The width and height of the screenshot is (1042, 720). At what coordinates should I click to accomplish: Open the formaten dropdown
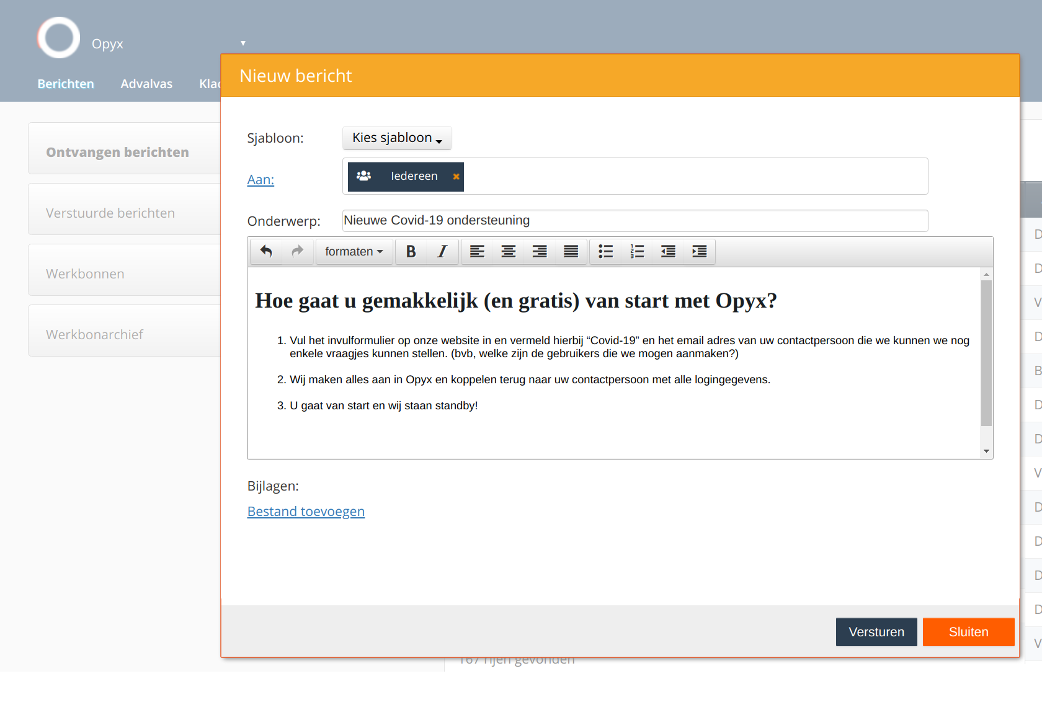(354, 251)
